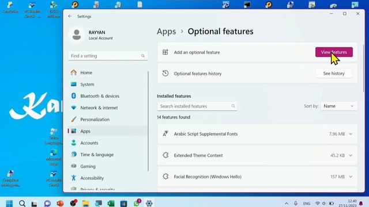Open the Chat app on the taskbar
Screen dimensions: 369x207
(x=47, y=203)
